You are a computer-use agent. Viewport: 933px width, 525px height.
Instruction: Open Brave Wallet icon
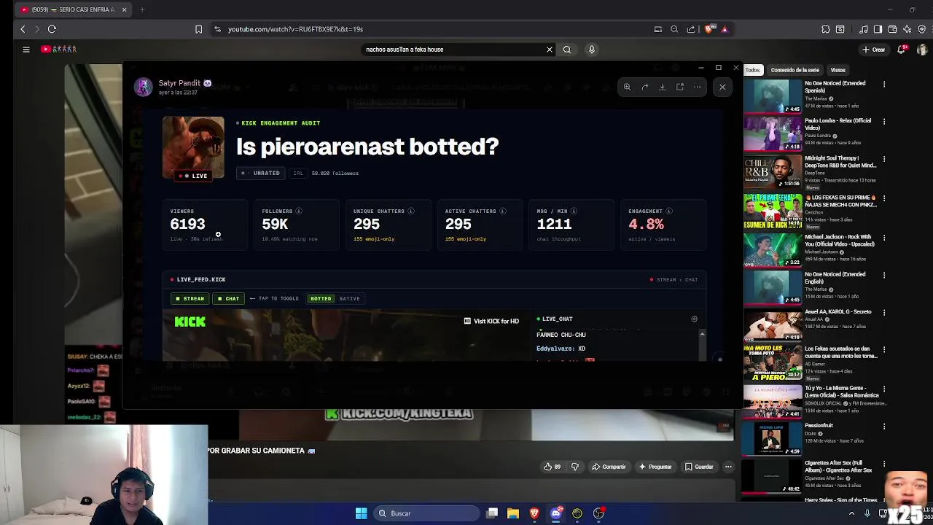pos(892,29)
